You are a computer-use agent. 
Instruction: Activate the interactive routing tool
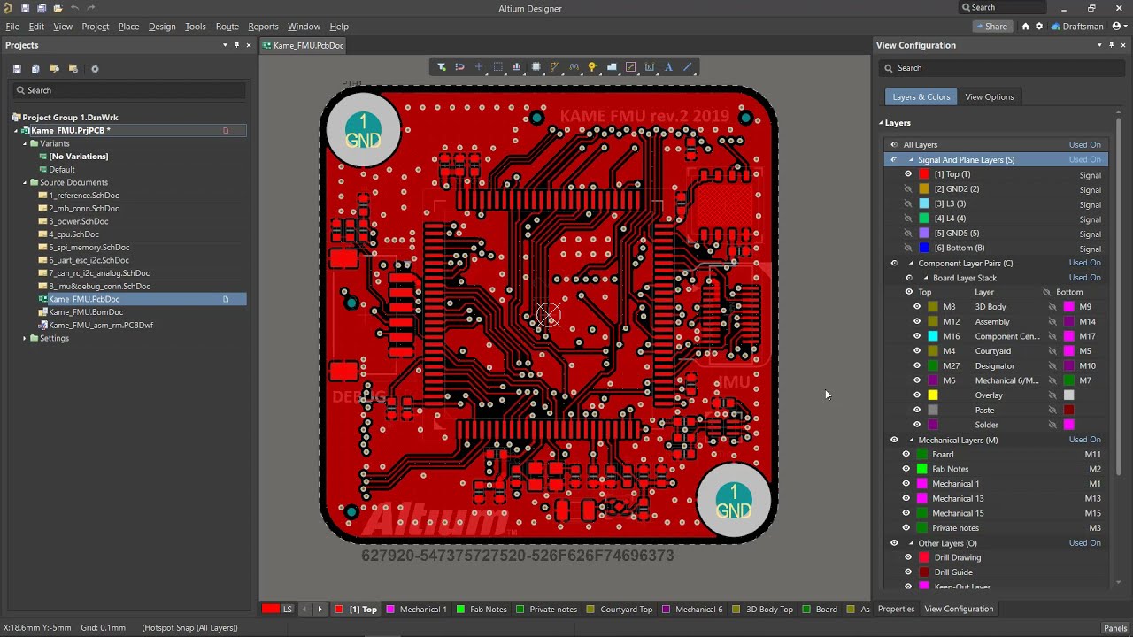(x=555, y=67)
